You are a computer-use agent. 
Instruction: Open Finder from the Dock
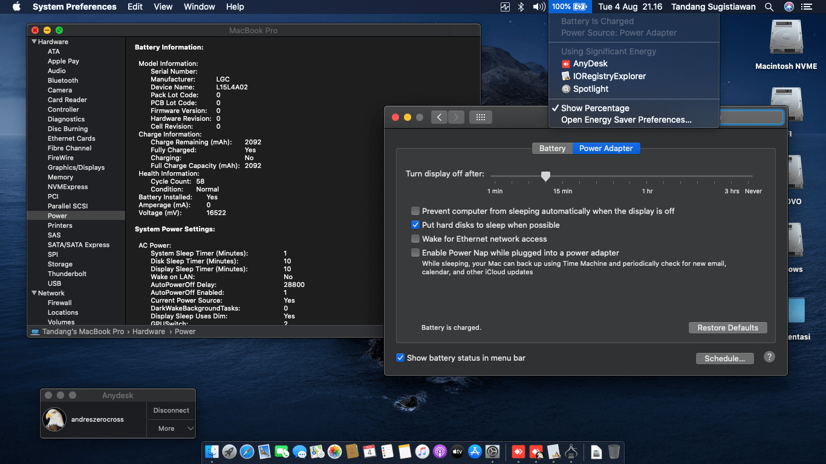click(212, 451)
